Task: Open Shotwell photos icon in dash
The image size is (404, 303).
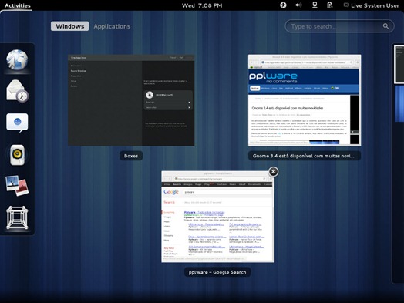Action: pos(17,186)
